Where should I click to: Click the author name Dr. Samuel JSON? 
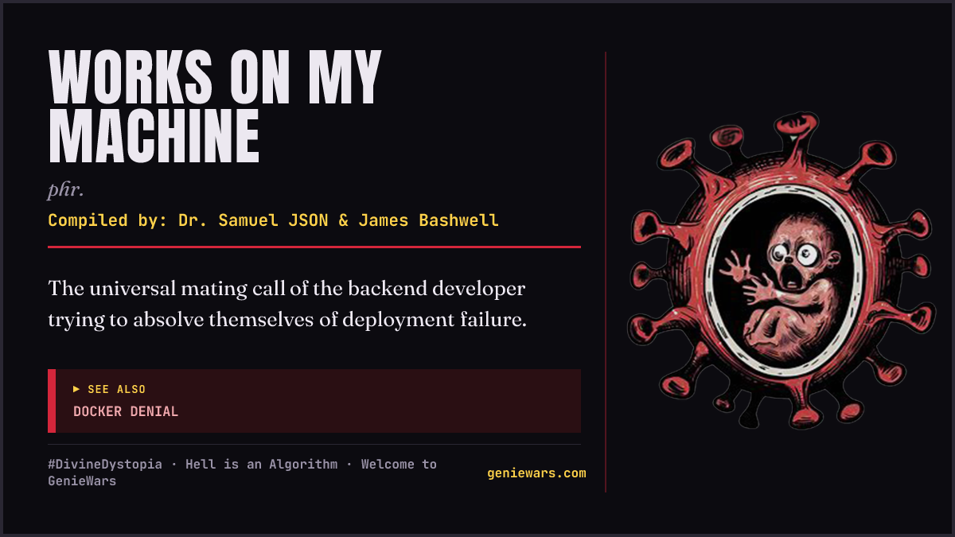coord(253,220)
